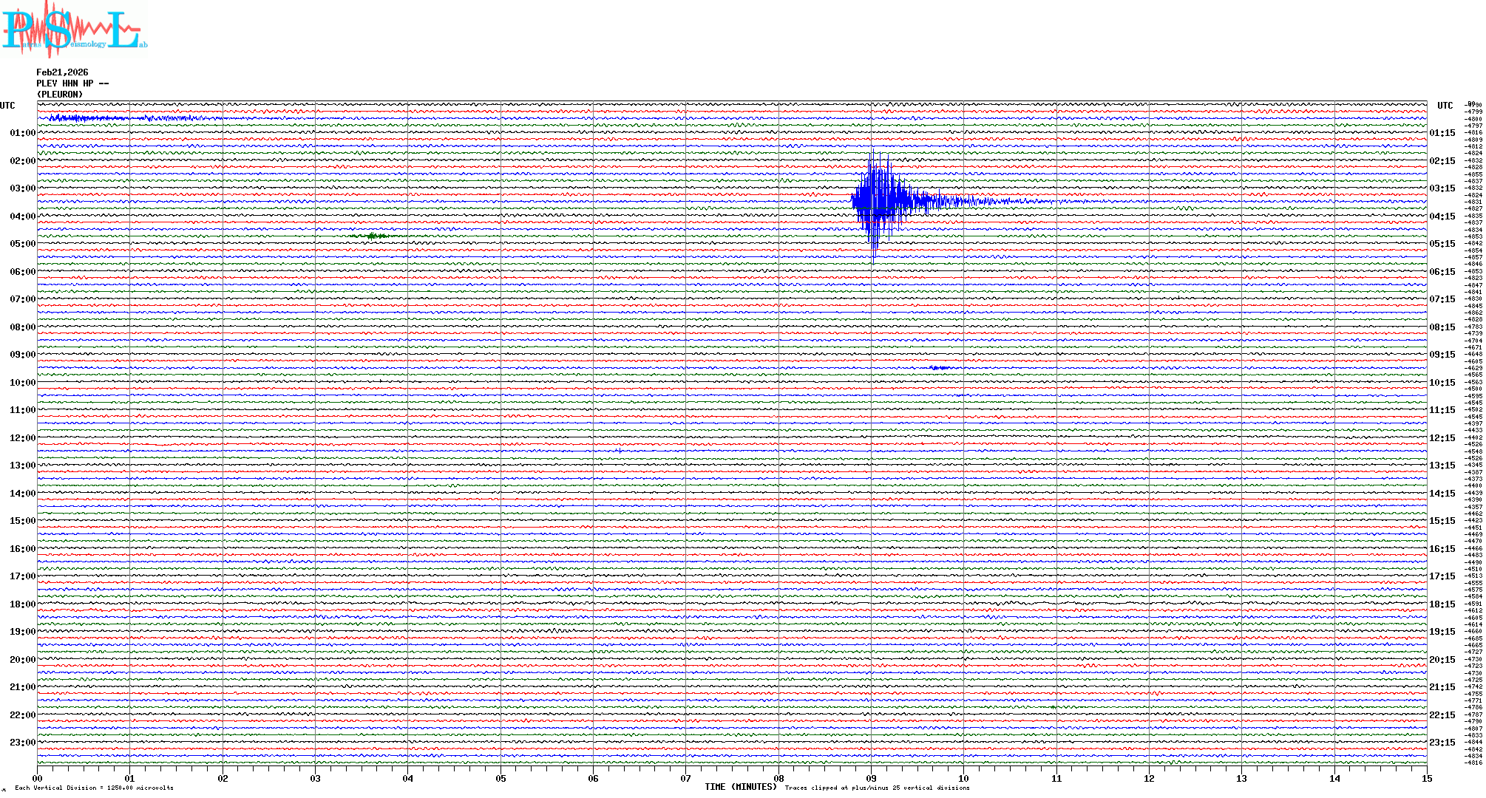Click the Feb21,2026 date label
Screen dimensions: 1486x798
(62, 72)
